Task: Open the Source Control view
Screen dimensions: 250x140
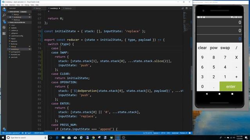Action: (4, 21)
